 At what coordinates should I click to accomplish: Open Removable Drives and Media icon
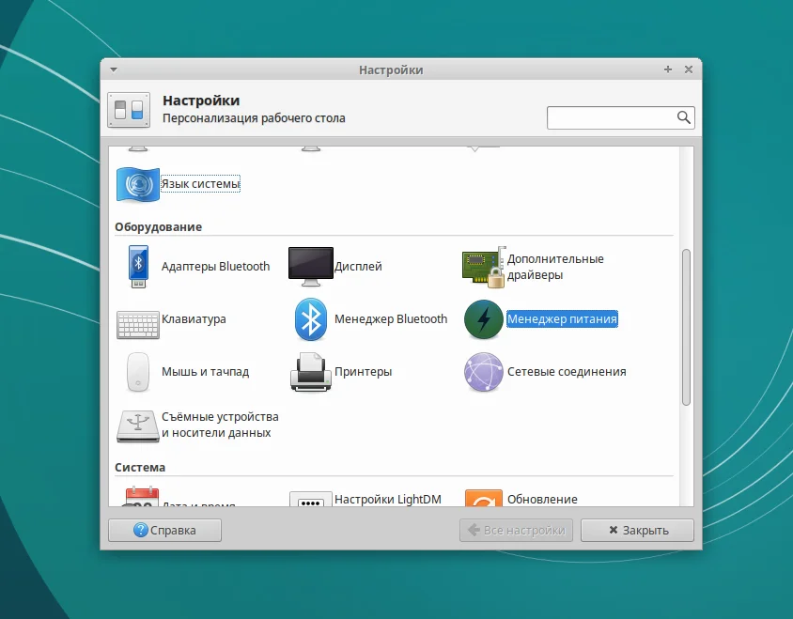click(138, 426)
